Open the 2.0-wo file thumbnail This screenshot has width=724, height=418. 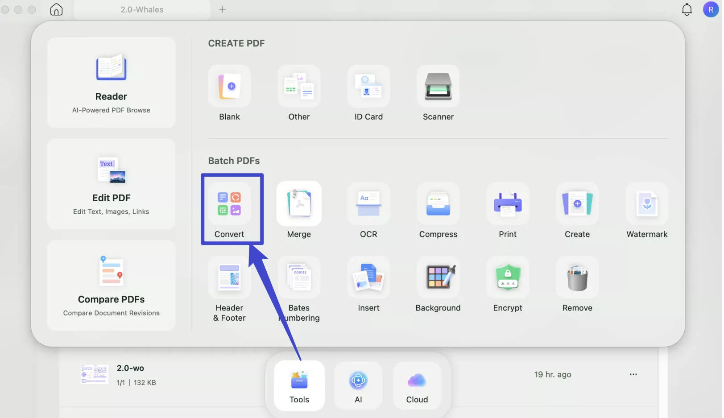click(x=94, y=374)
